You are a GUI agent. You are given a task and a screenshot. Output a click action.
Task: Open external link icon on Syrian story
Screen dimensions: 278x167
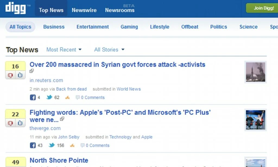[31, 71]
